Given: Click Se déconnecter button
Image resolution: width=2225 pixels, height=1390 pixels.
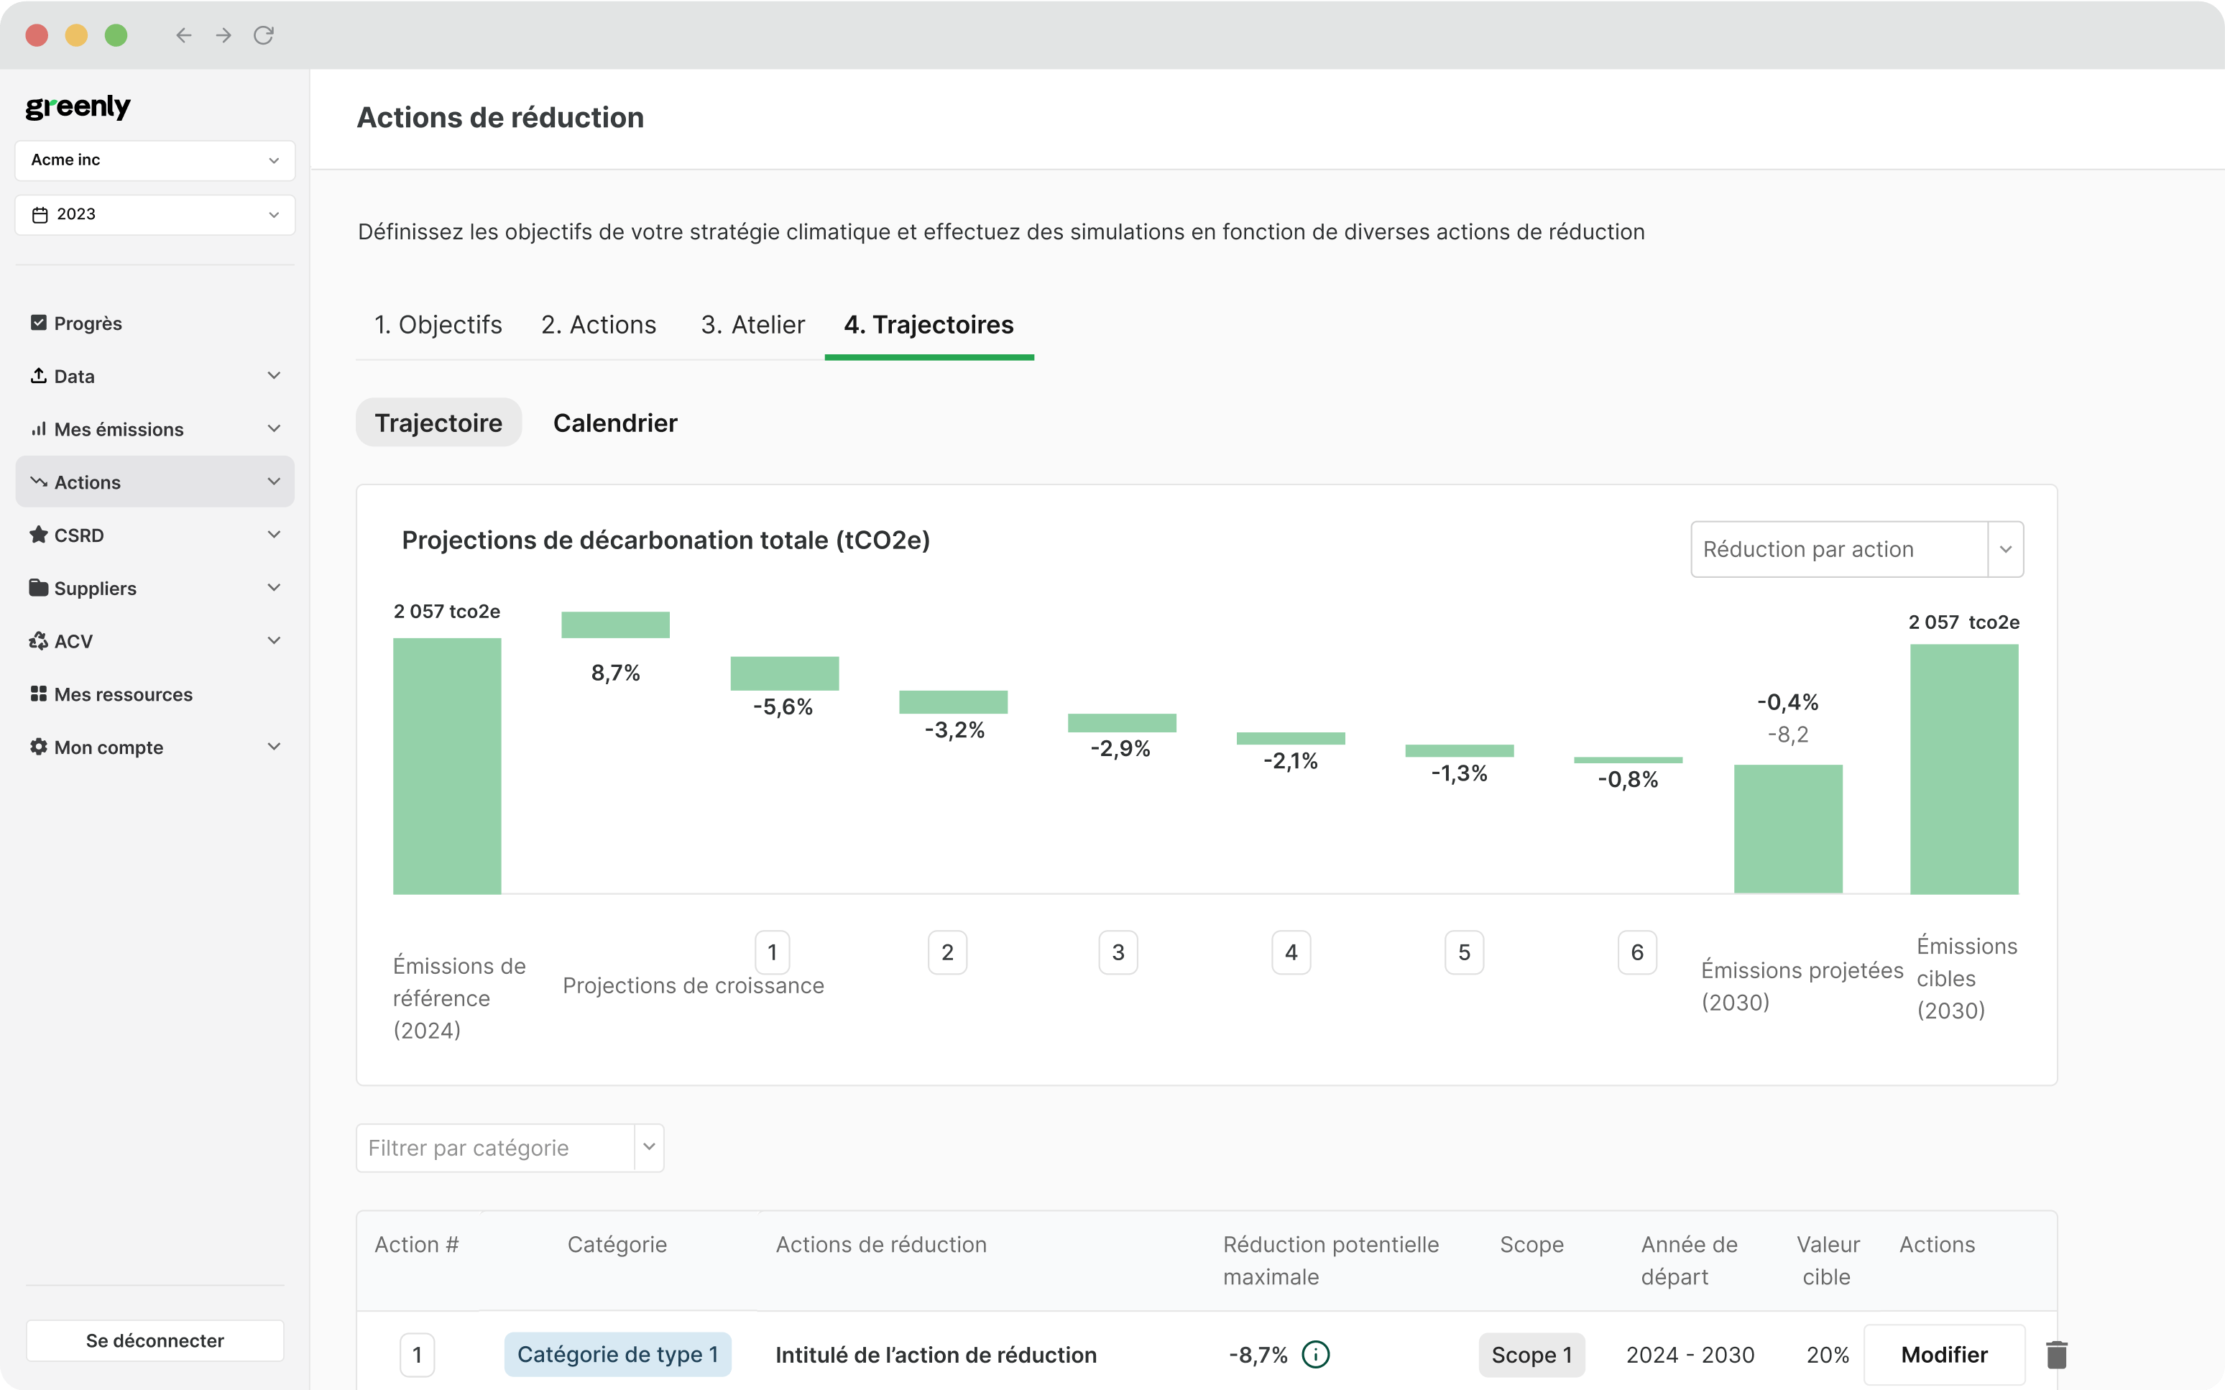Looking at the screenshot, I should (155, 1340).
